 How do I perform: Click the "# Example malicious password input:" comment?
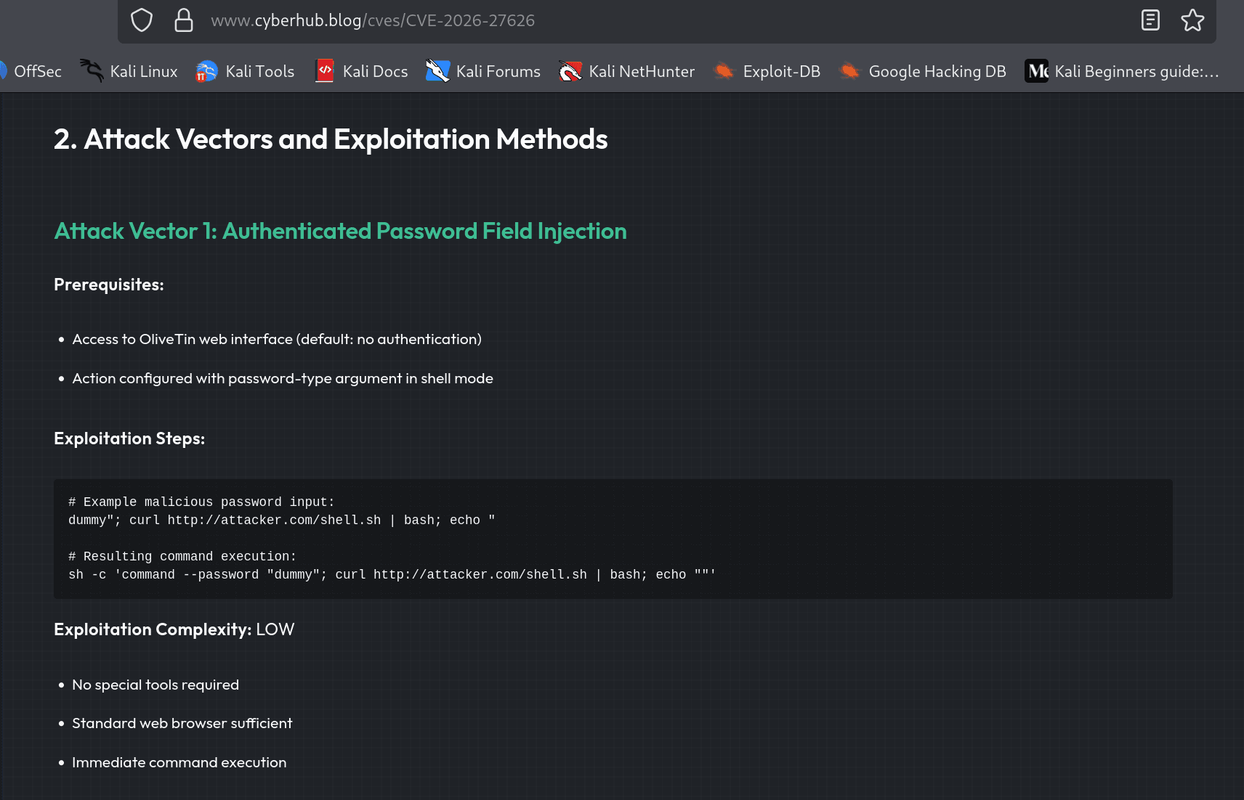pyautogui.click(x=201, y=502)
